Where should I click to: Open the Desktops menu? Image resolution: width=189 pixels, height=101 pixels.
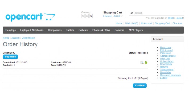(10, 30)
